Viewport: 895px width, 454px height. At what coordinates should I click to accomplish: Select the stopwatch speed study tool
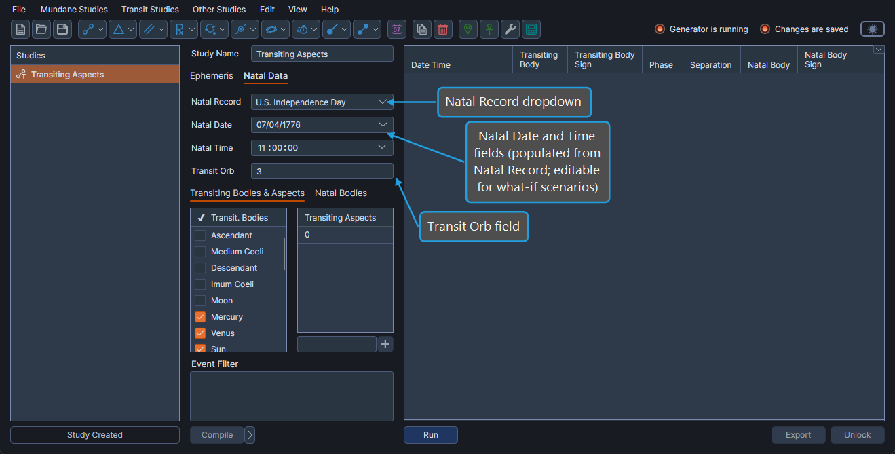[306, 29]
